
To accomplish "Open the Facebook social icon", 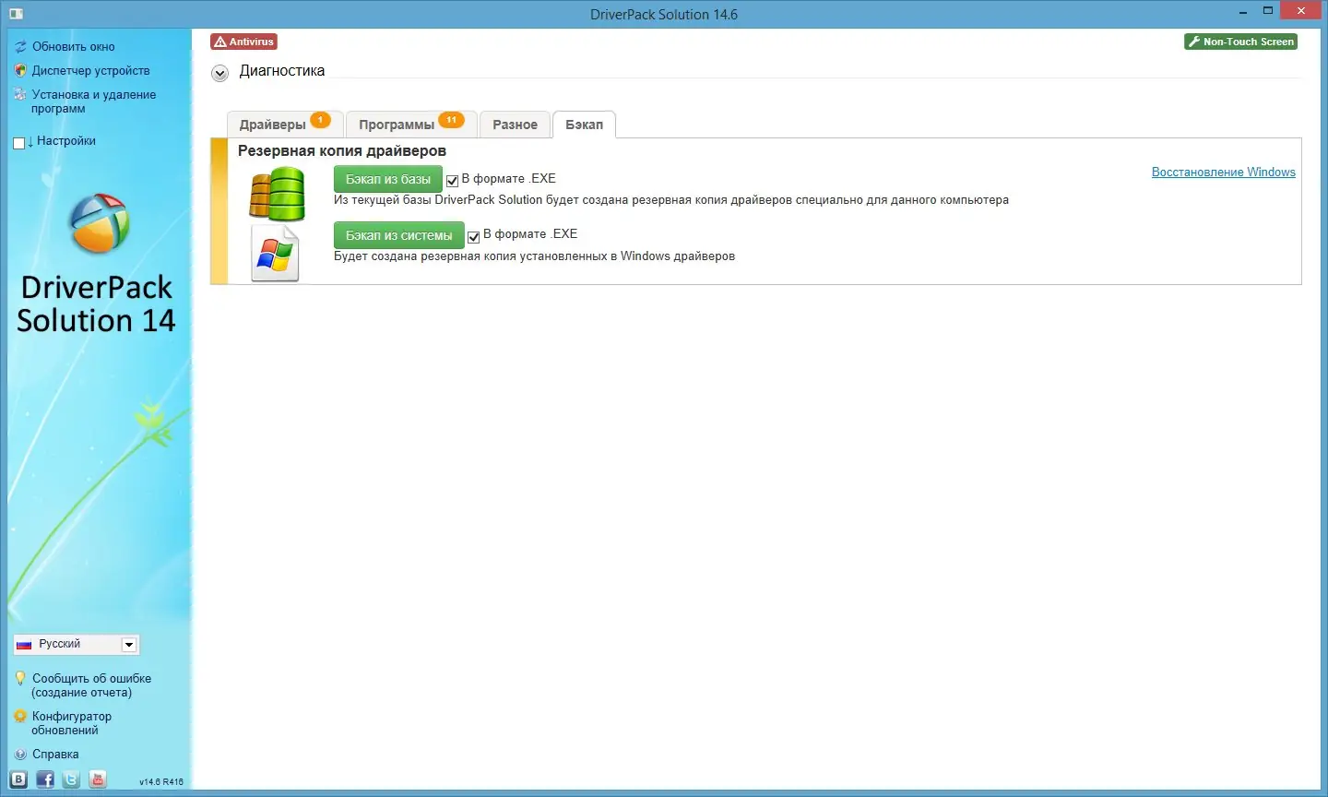I will click(x=44, y=779).
